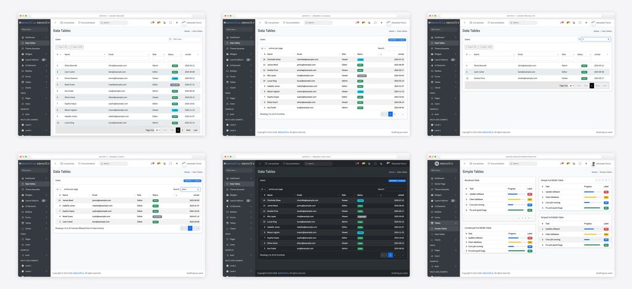Click the Pages sidebar icon in the top-middle window
The height and width of the screenshot is (289, 632).
click(228, 98)
